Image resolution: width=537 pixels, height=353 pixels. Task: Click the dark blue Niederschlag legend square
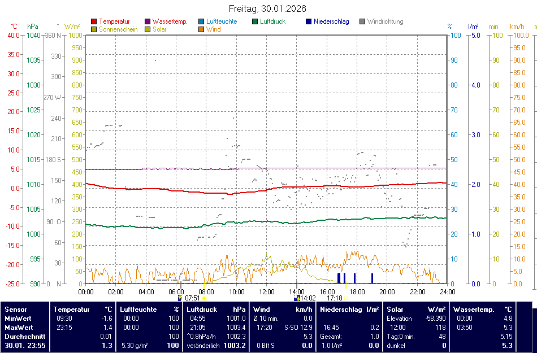pos(309,22)
